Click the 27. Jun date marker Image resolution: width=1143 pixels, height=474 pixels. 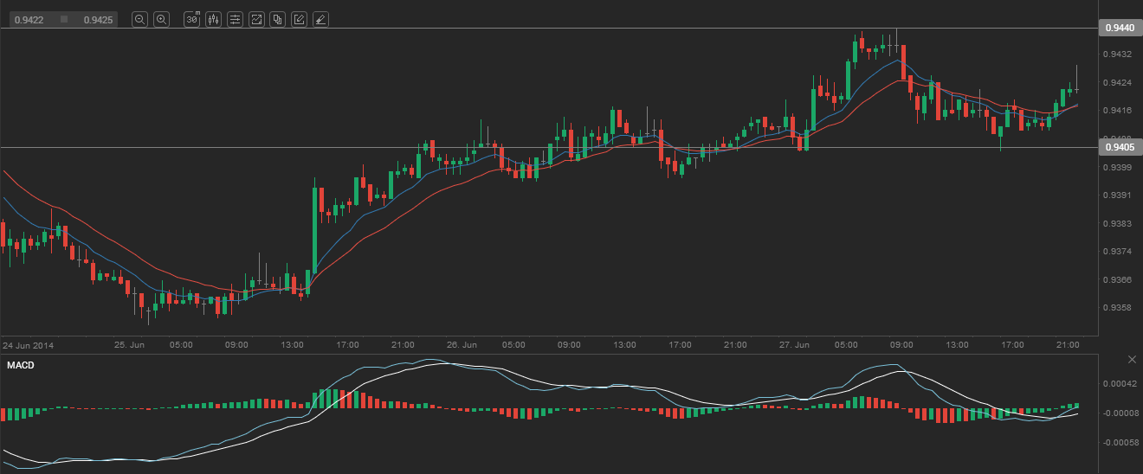coord(796,344)
